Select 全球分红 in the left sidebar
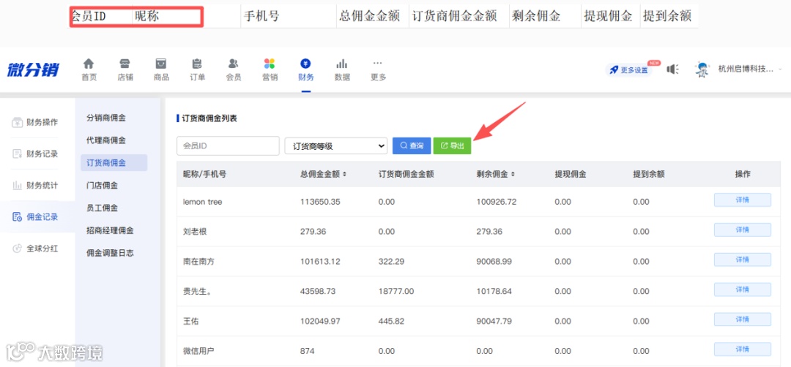The image size is (791, 367). click(x=35, y=249)
